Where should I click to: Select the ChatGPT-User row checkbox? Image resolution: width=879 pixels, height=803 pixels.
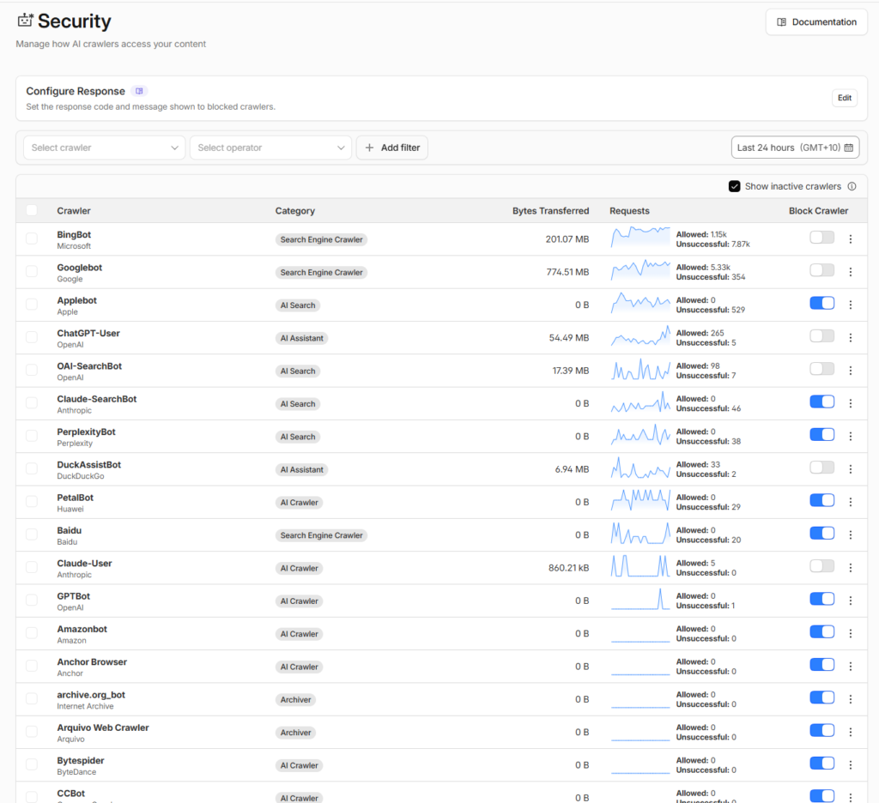[32, 337]
